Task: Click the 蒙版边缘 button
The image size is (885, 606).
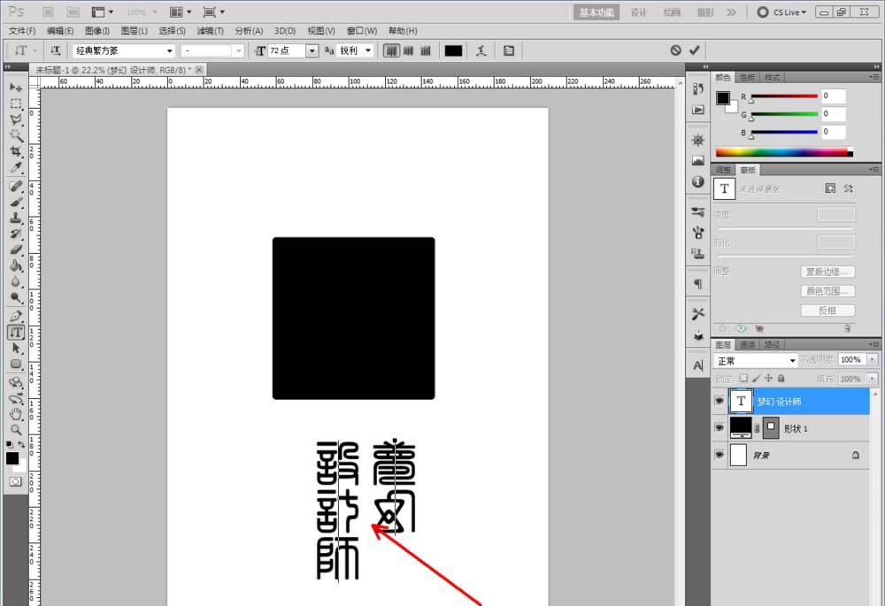Action: 827,272
